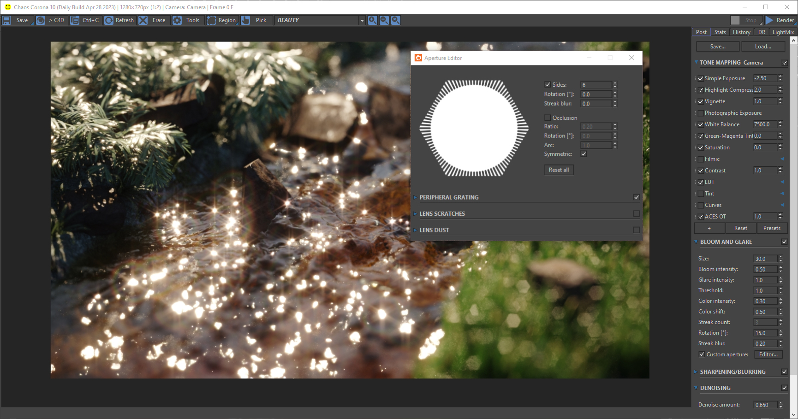This screenshot has width=798, height=419.
Task: Click the Refresh icon in toolbar
Action: (x=109, y=20)
